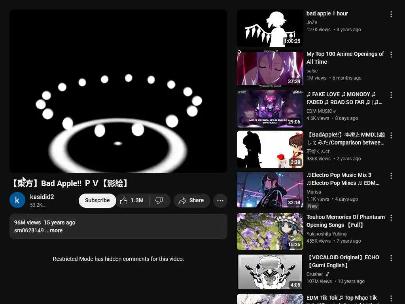Open Crusher channel name

pyautogui.click(x=314, y=274)
